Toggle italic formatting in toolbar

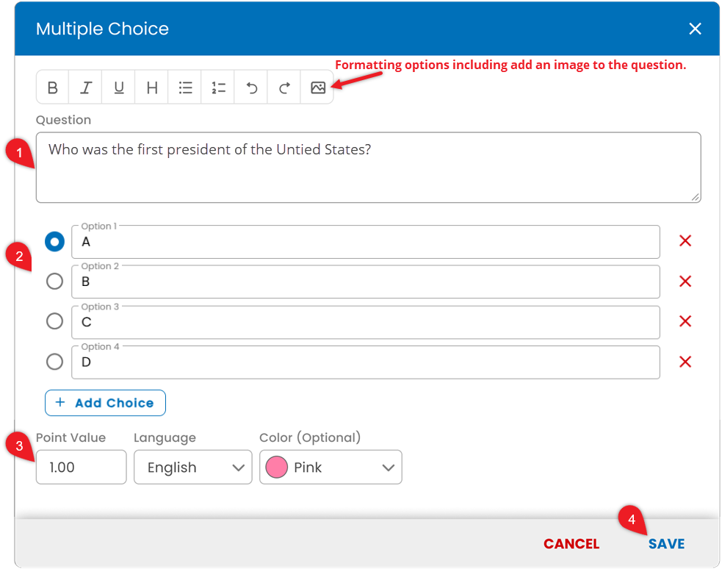(86, 87)
